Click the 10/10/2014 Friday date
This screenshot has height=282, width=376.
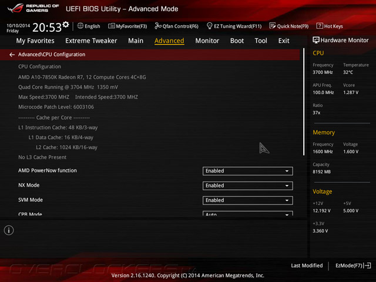[x=18, y=28]
